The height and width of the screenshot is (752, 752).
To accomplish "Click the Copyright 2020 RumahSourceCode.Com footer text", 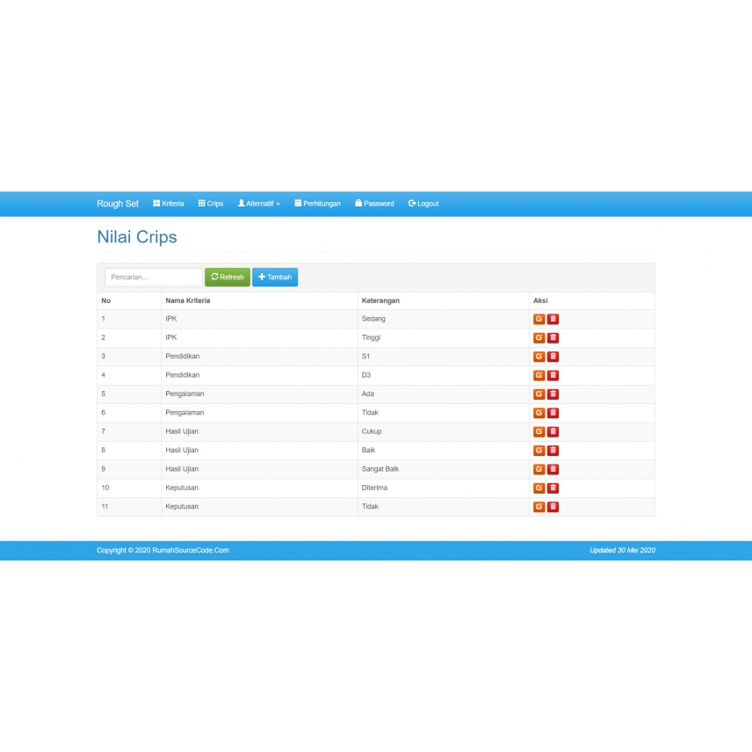I will tap(163, 551).
